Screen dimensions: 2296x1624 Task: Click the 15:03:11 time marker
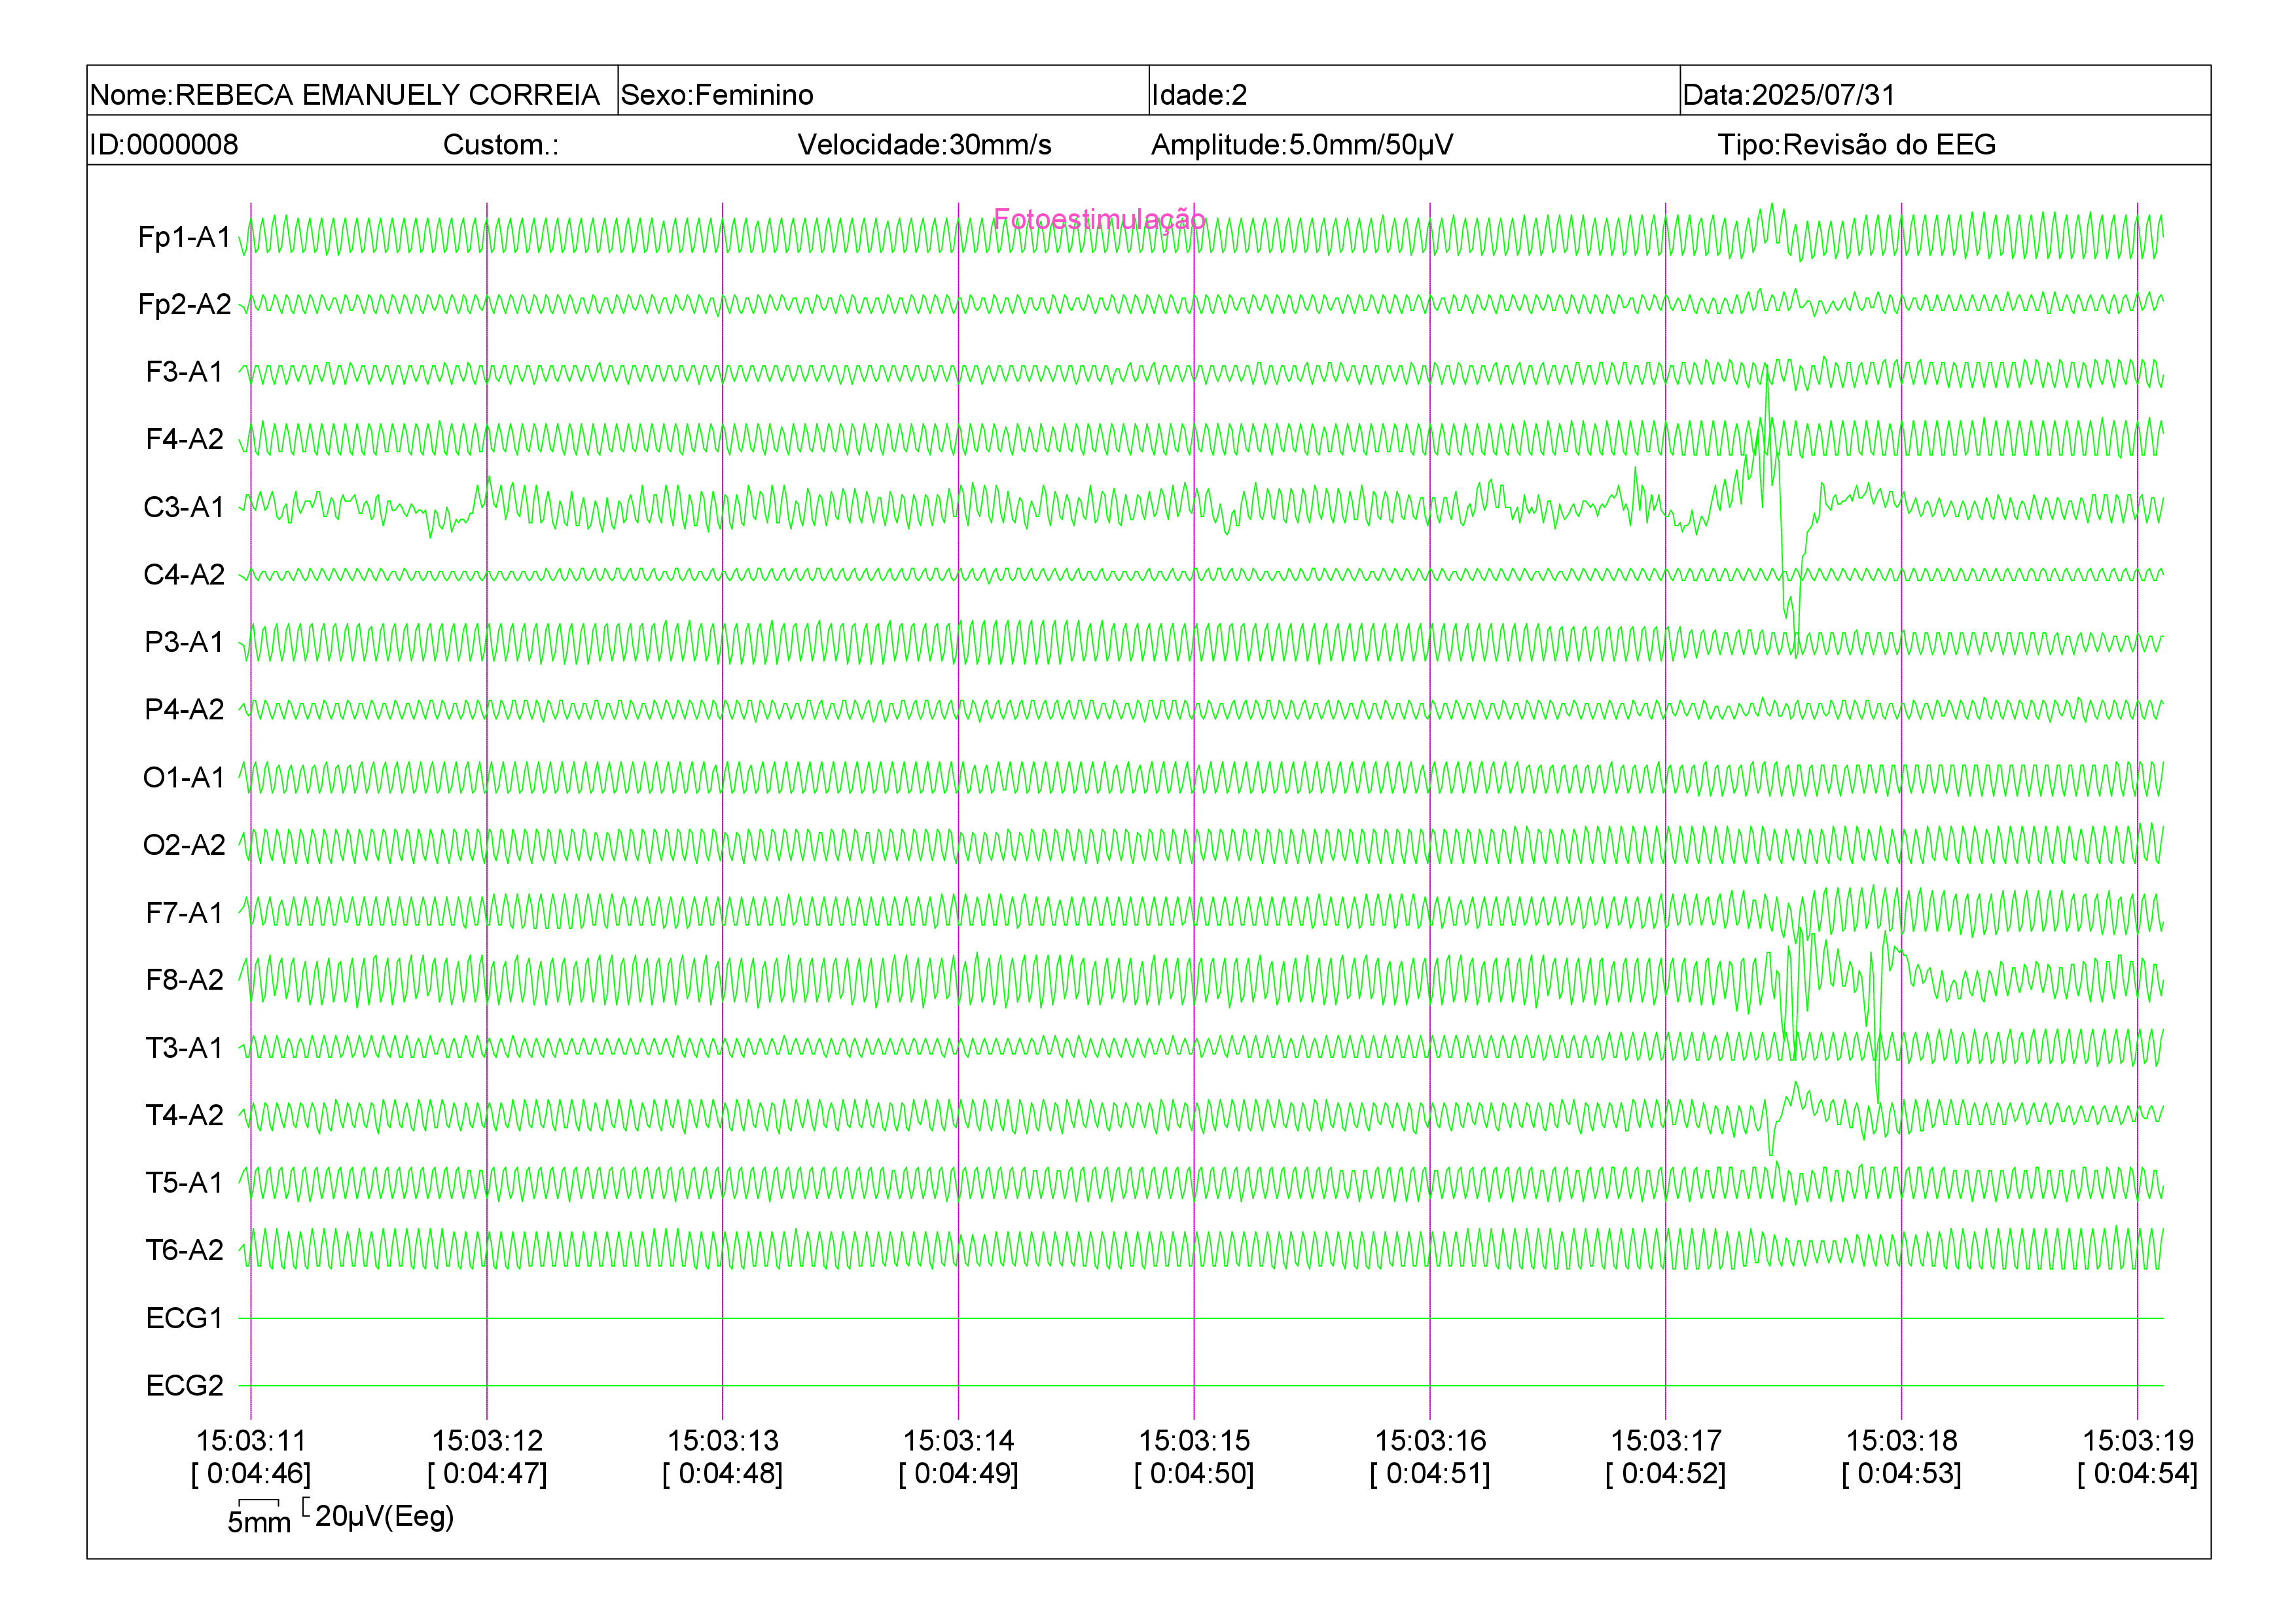[251, 1441]
